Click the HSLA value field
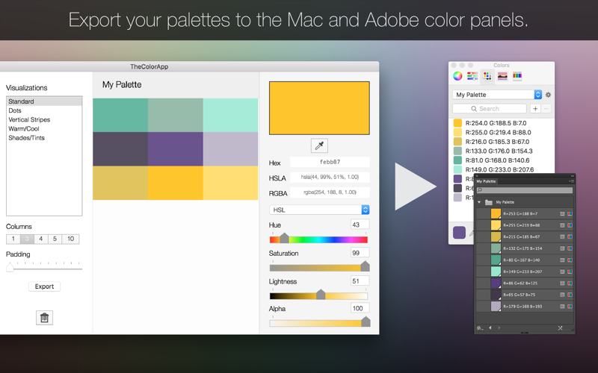The height and width of the screenshot is (373, 598). tap(330, 177)
